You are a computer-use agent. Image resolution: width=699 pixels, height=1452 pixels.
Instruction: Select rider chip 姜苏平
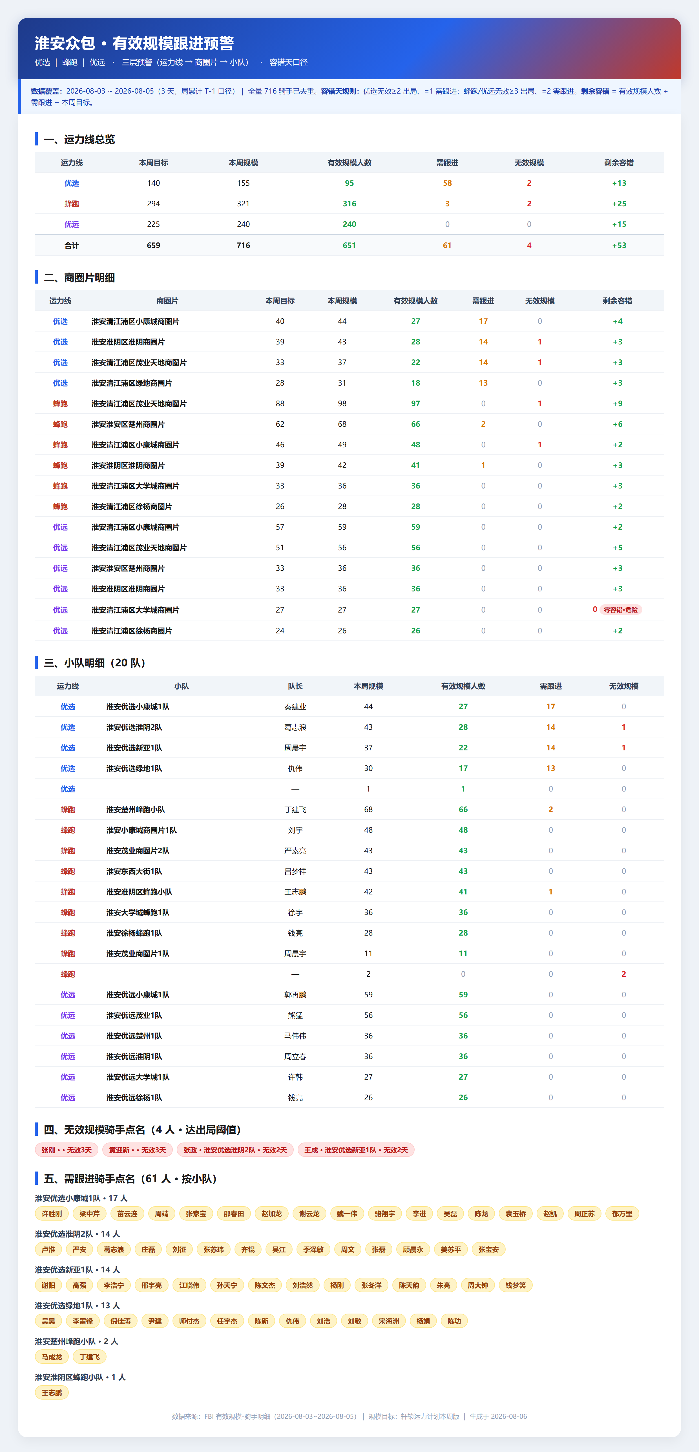pyautogui.click(x=451, y=1250)
